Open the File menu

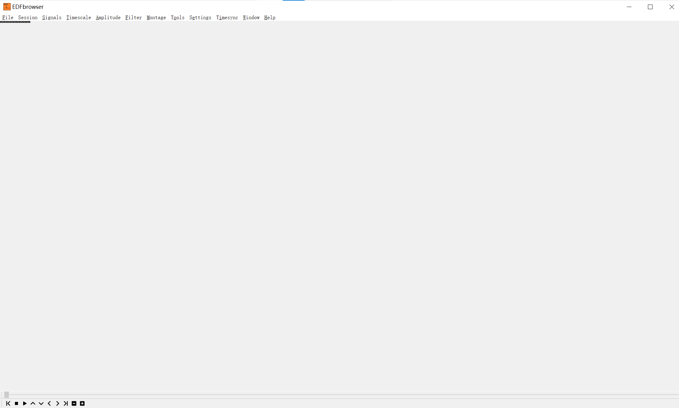(x=8, y=18)
